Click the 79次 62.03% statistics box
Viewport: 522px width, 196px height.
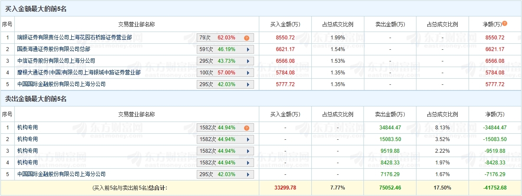(x=225, y=38)
